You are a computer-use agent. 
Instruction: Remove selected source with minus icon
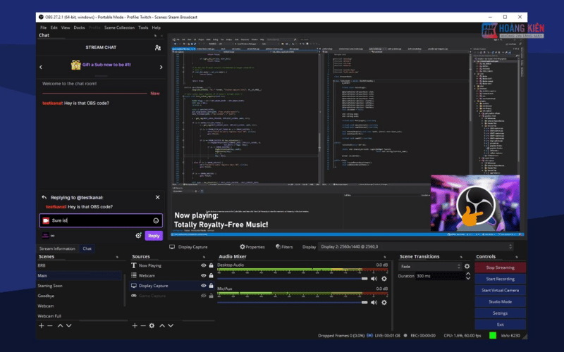click(143, 325)
